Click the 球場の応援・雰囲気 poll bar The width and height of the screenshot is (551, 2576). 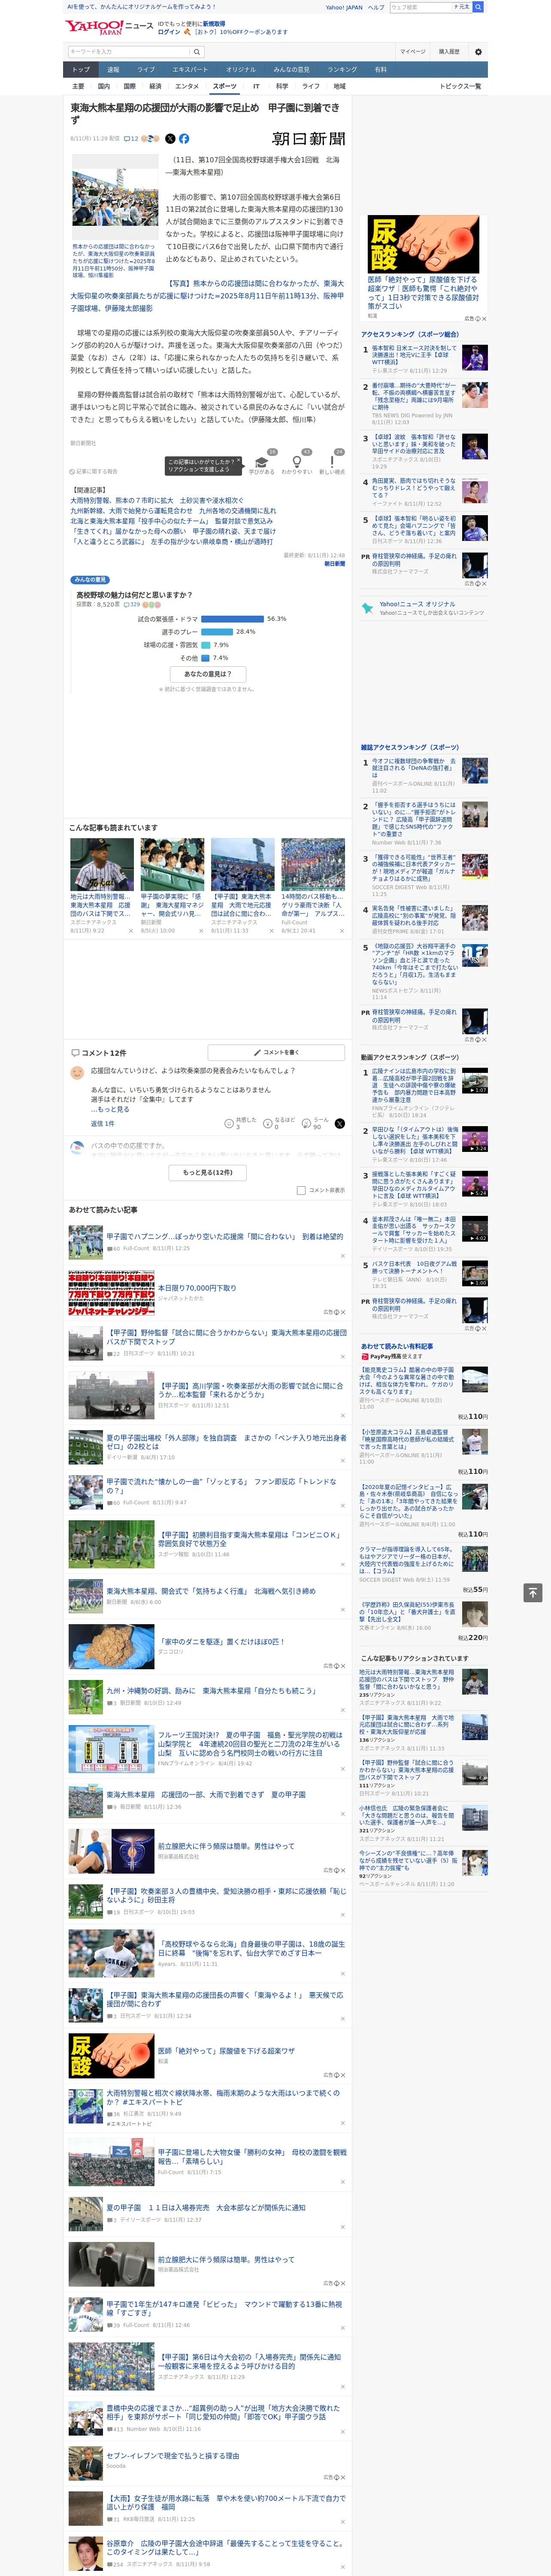click(206, 645)
